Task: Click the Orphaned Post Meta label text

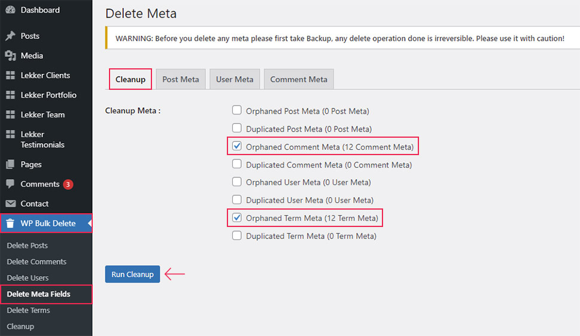Action: tap(308, 111)
